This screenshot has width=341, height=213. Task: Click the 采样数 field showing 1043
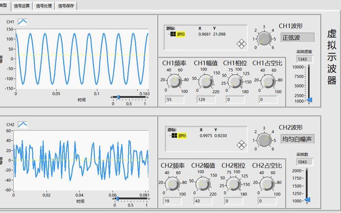tap(305, 162)
